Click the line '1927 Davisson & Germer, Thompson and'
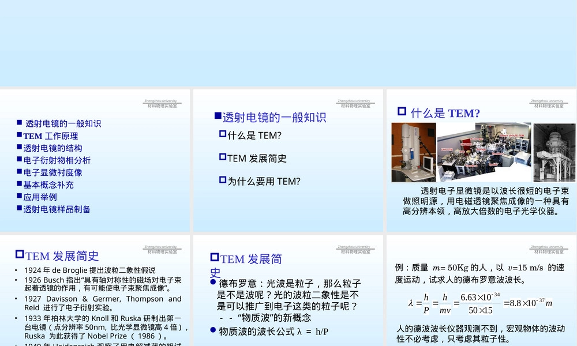This screenshot has width=577, height=346. 103,299
